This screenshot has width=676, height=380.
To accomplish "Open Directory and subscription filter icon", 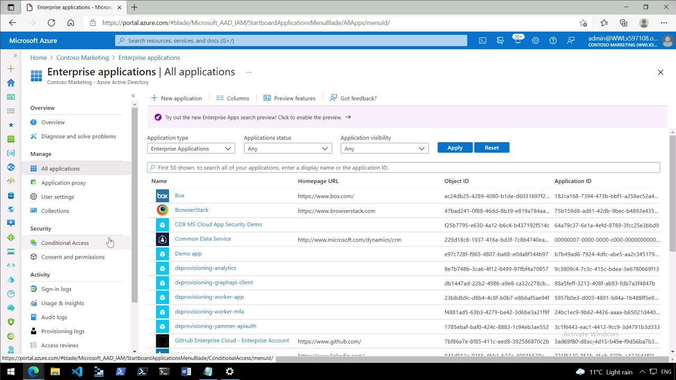I will click(500, 41).
